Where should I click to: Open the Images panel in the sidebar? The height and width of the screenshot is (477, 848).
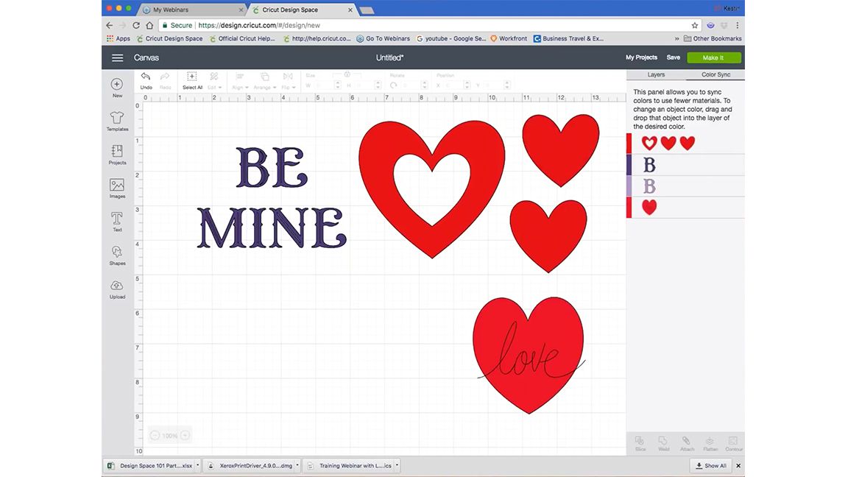pos(117,188)
